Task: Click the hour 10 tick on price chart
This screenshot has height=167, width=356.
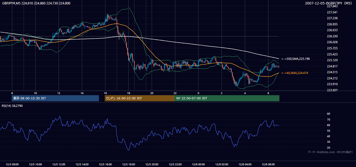Action: (35, 93)
